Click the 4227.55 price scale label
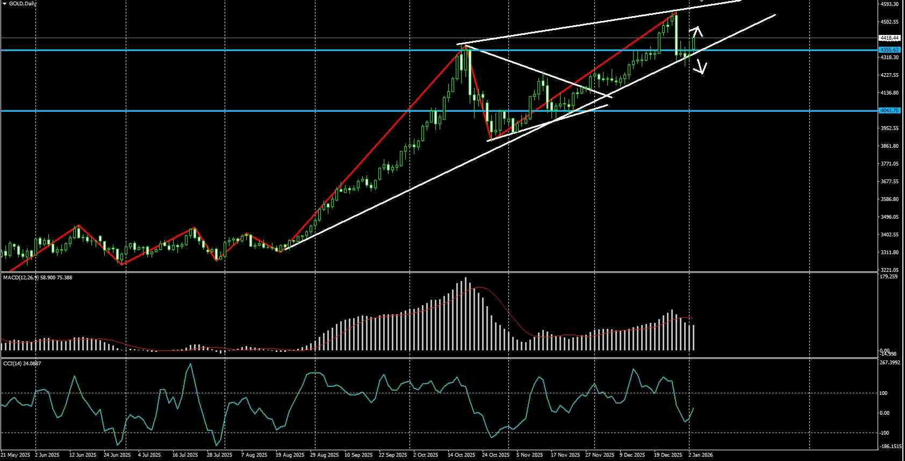The width and height of the screenshot is (905, 461). point(889,75)
